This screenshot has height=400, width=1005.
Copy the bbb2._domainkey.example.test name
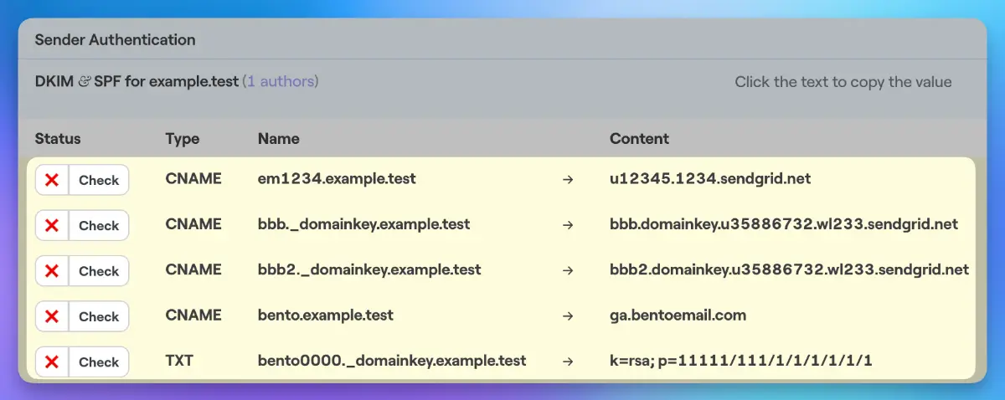369,269
